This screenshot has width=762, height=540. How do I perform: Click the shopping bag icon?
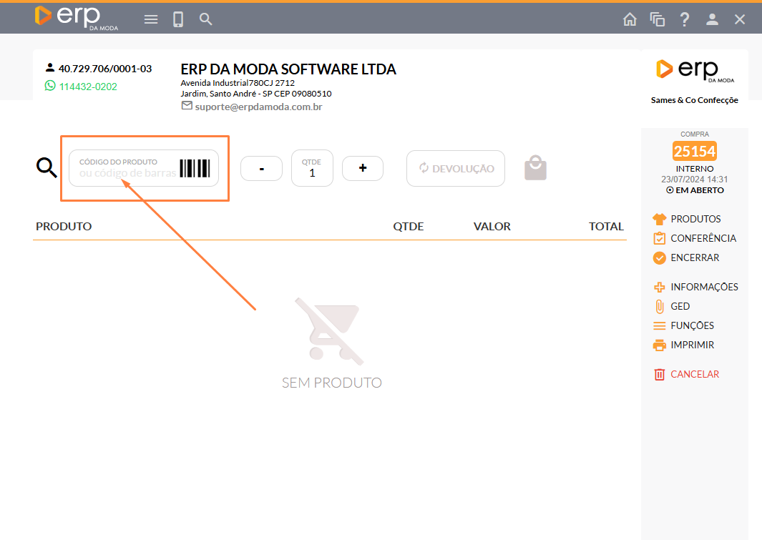coord(535,168)
